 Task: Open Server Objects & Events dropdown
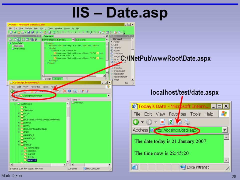click(73, 40)
